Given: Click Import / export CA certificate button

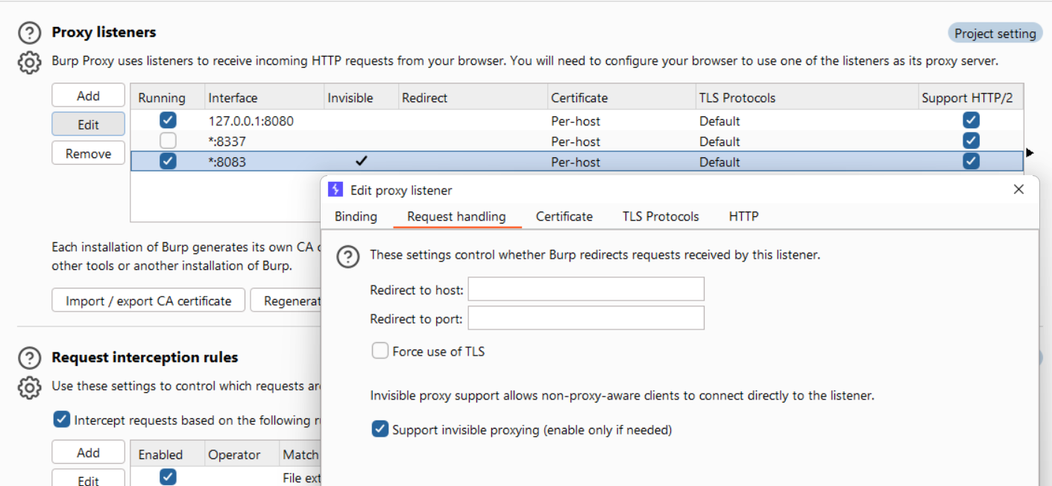Looking at the screenshot, I should pos(148,300).
